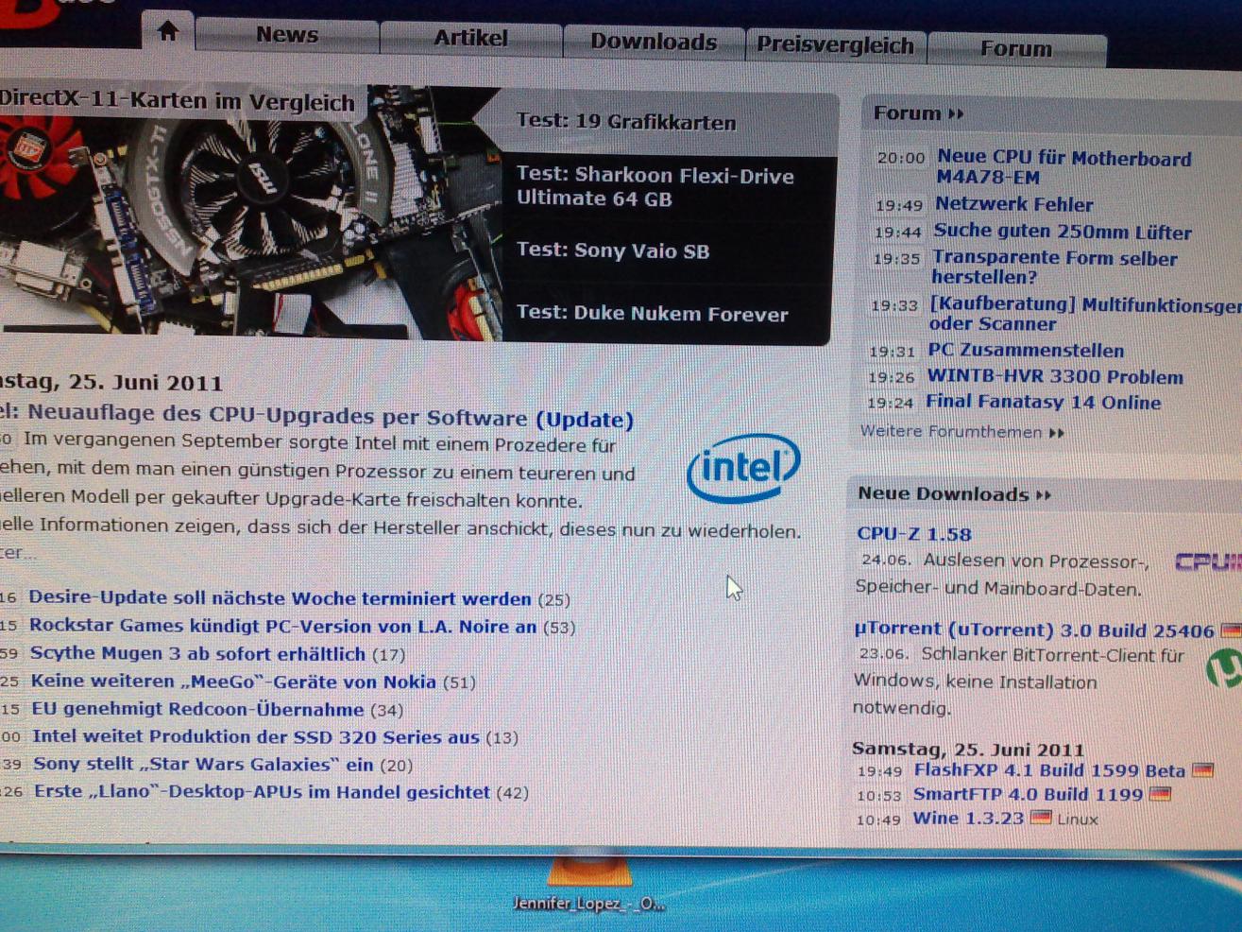Open thread '[Kaufberatung] Multifunktionsgerät oder Scanner'

pyautogui.click(x=1085, y=314)
